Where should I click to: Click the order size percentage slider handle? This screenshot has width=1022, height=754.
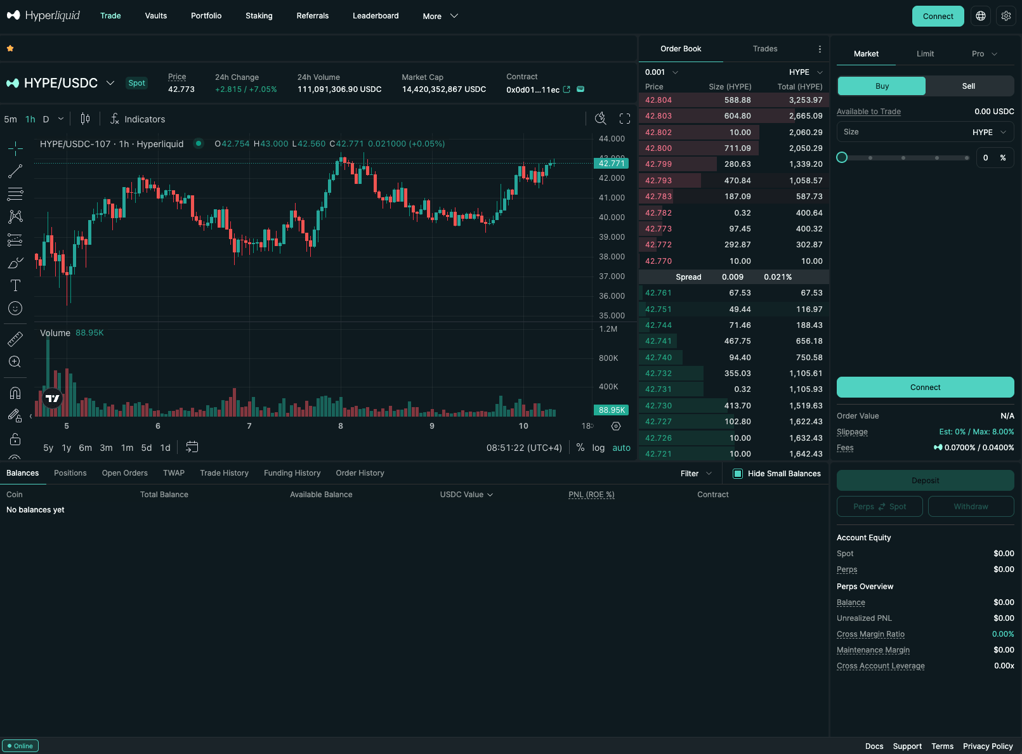[x=842, y=157]
